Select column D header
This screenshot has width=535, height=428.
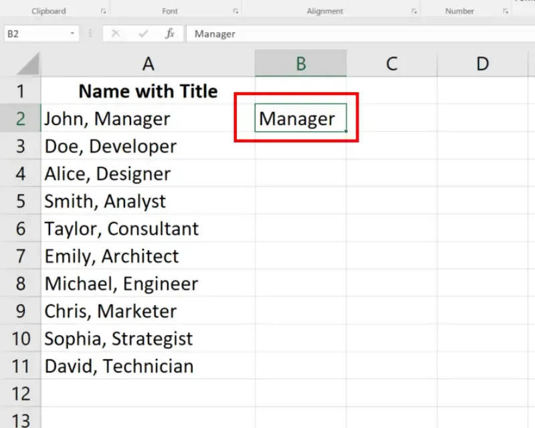(482, 64)
